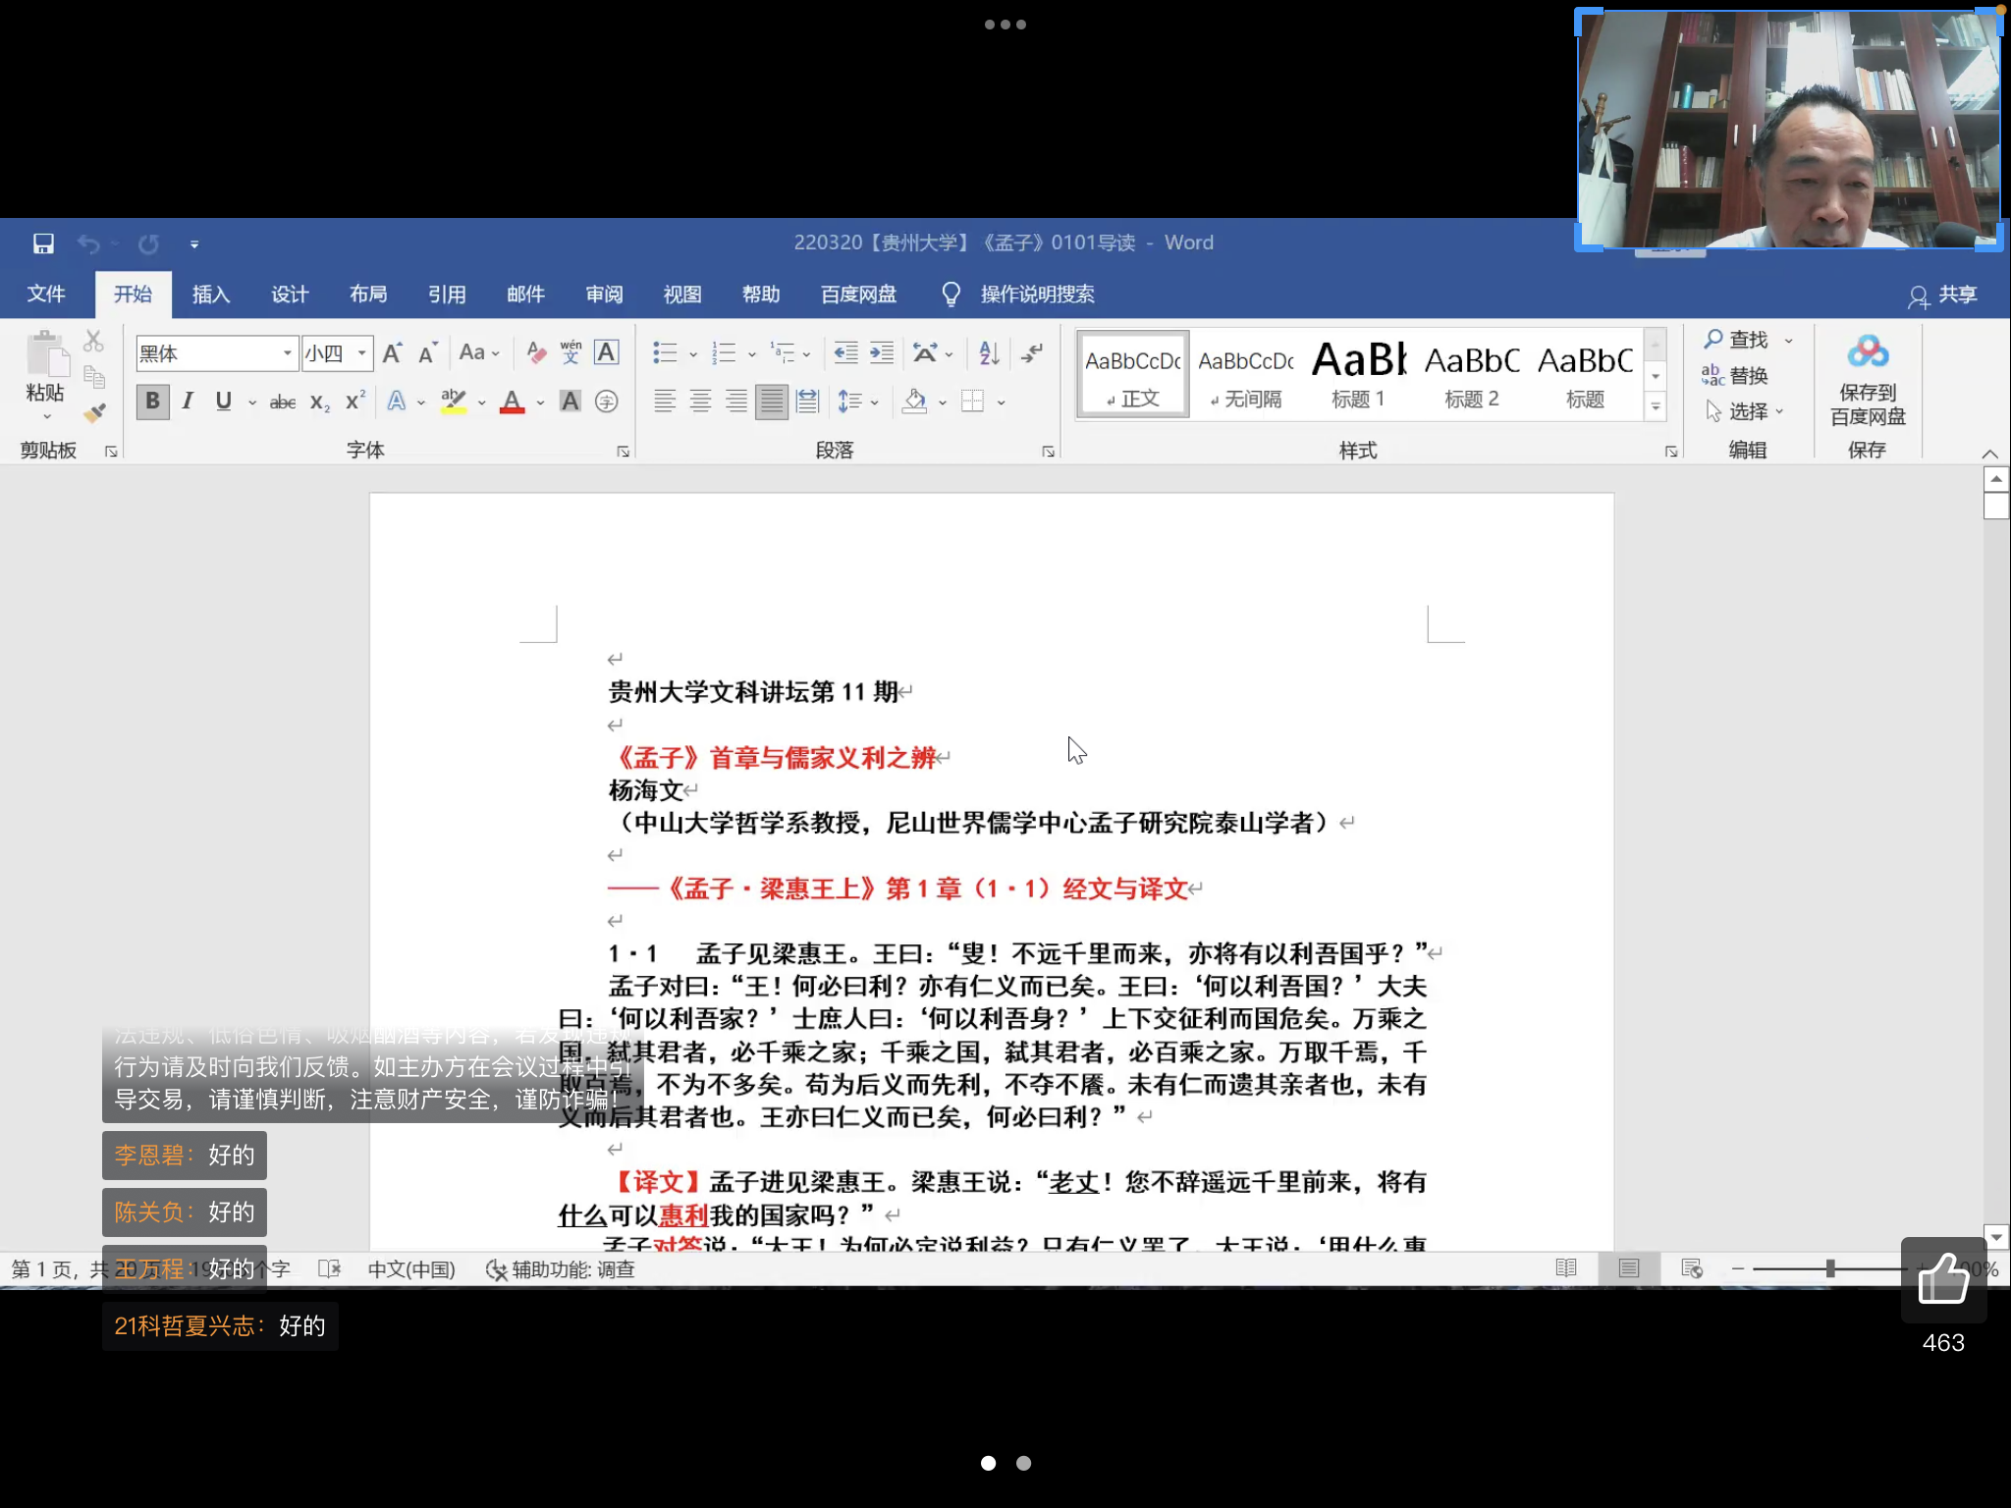Toggle Italic formatting button
Viewport: 2011px width, 1508px height.
pyautogui.click(x=188, y=401)
